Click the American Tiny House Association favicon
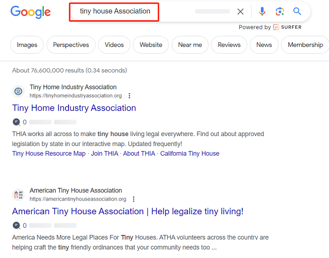329x258 pixels. tap(18, 195)
